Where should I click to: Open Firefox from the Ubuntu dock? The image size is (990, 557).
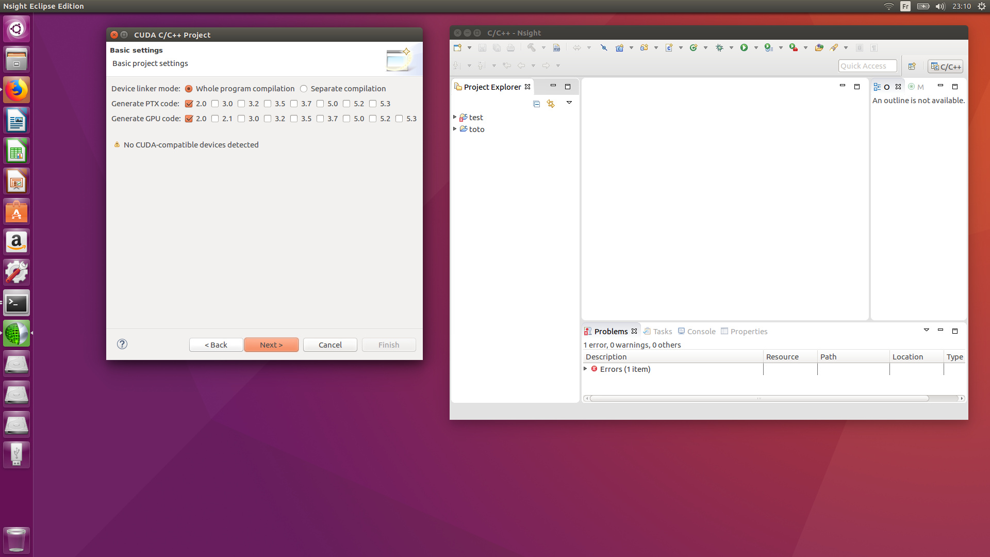(x=16, y=90)
